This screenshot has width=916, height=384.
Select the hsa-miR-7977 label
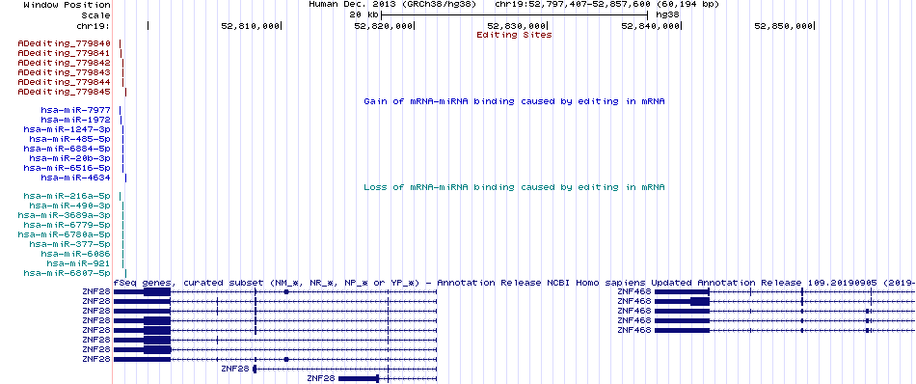(x=76, y=110)
